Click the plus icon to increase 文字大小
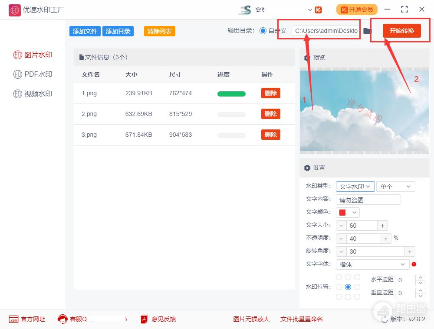The image size is (434, 329). point(382,226)
